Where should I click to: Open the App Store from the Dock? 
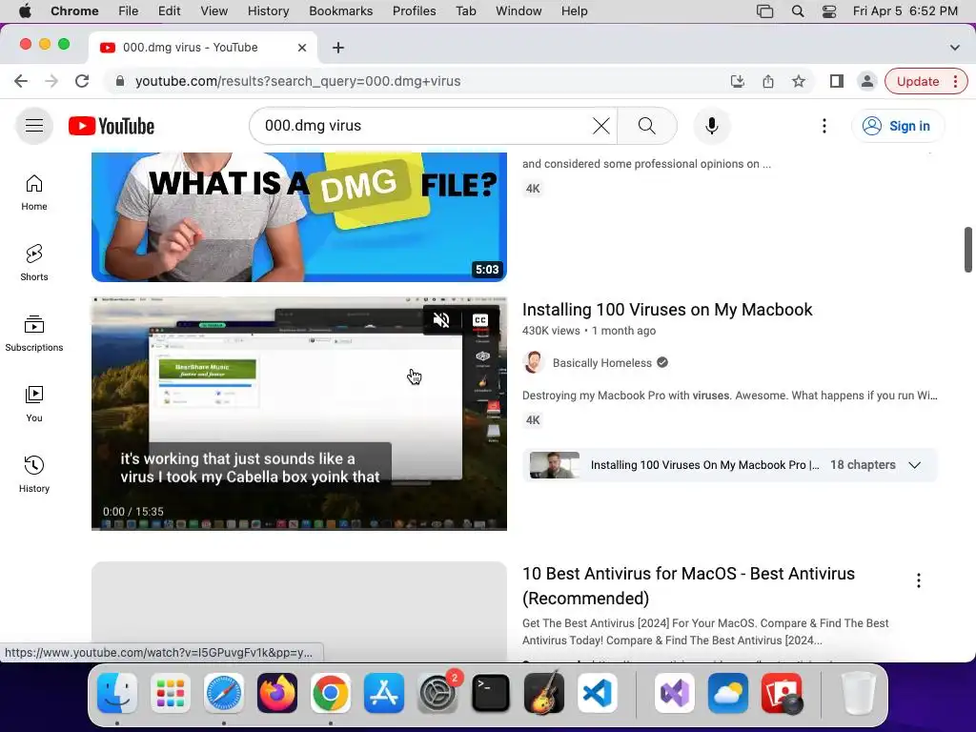click(384, 693)
